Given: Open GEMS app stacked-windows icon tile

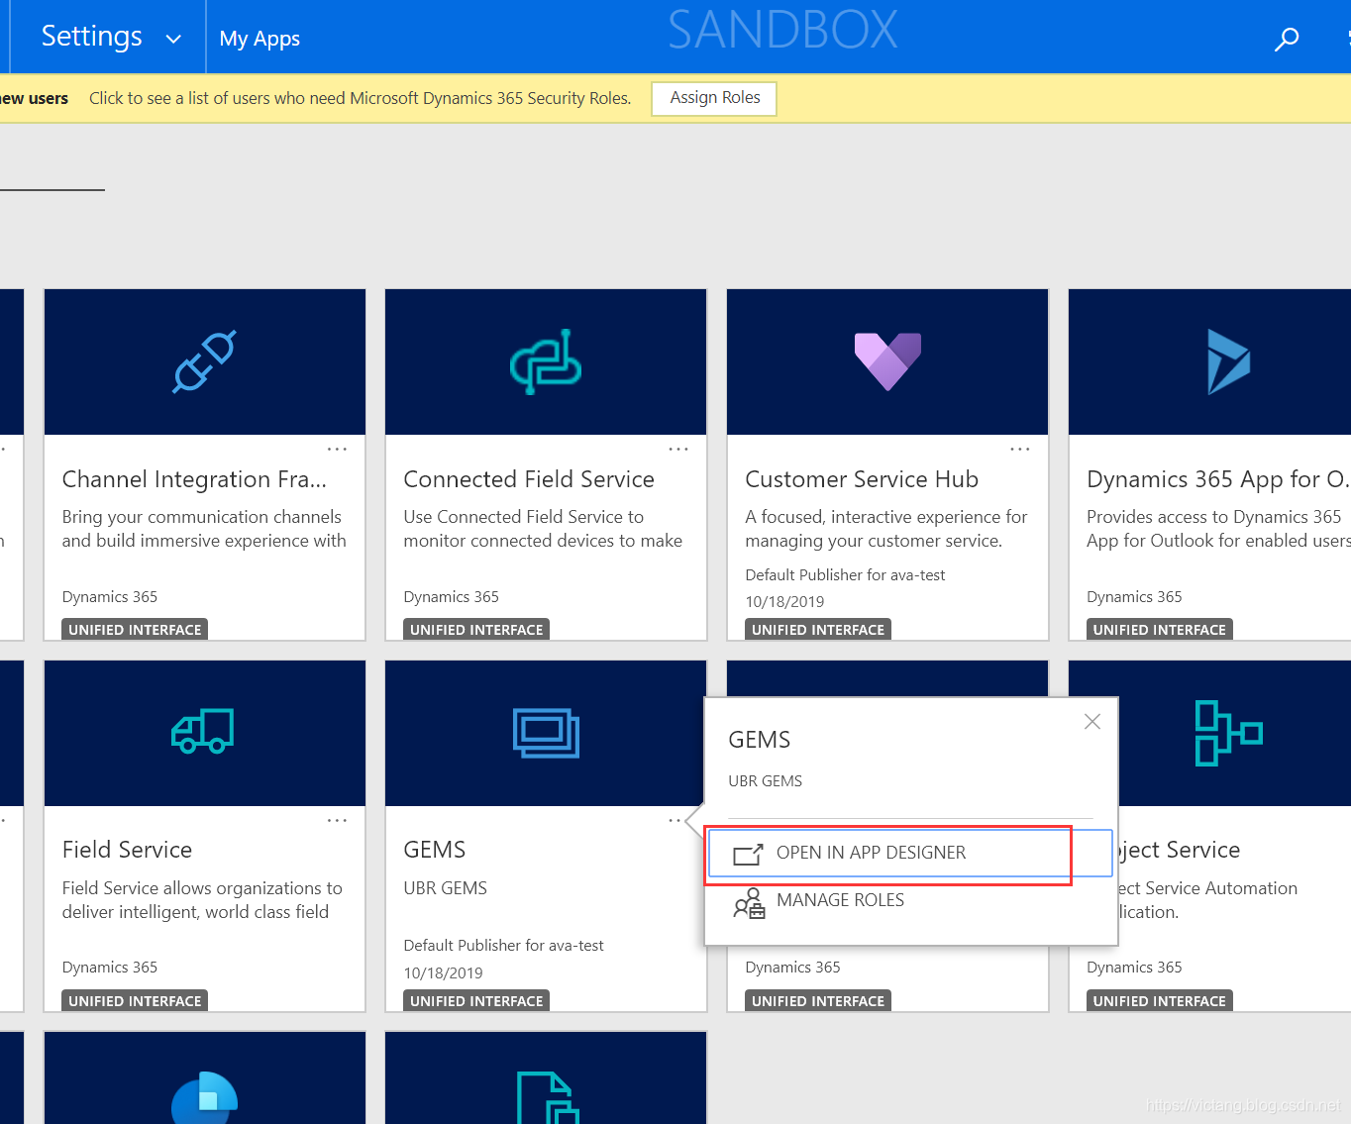Looking at the screenshot, I should (546, 733).
